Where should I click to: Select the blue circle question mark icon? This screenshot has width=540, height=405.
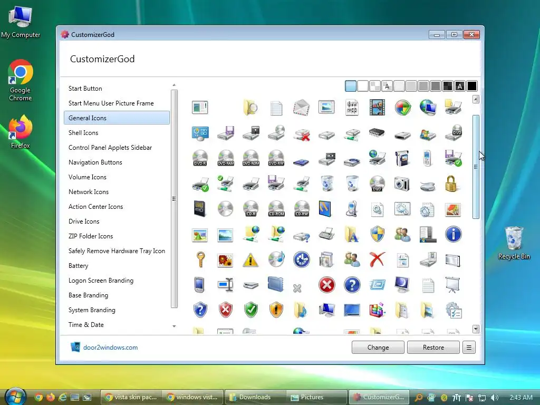(x=352, y=285)
